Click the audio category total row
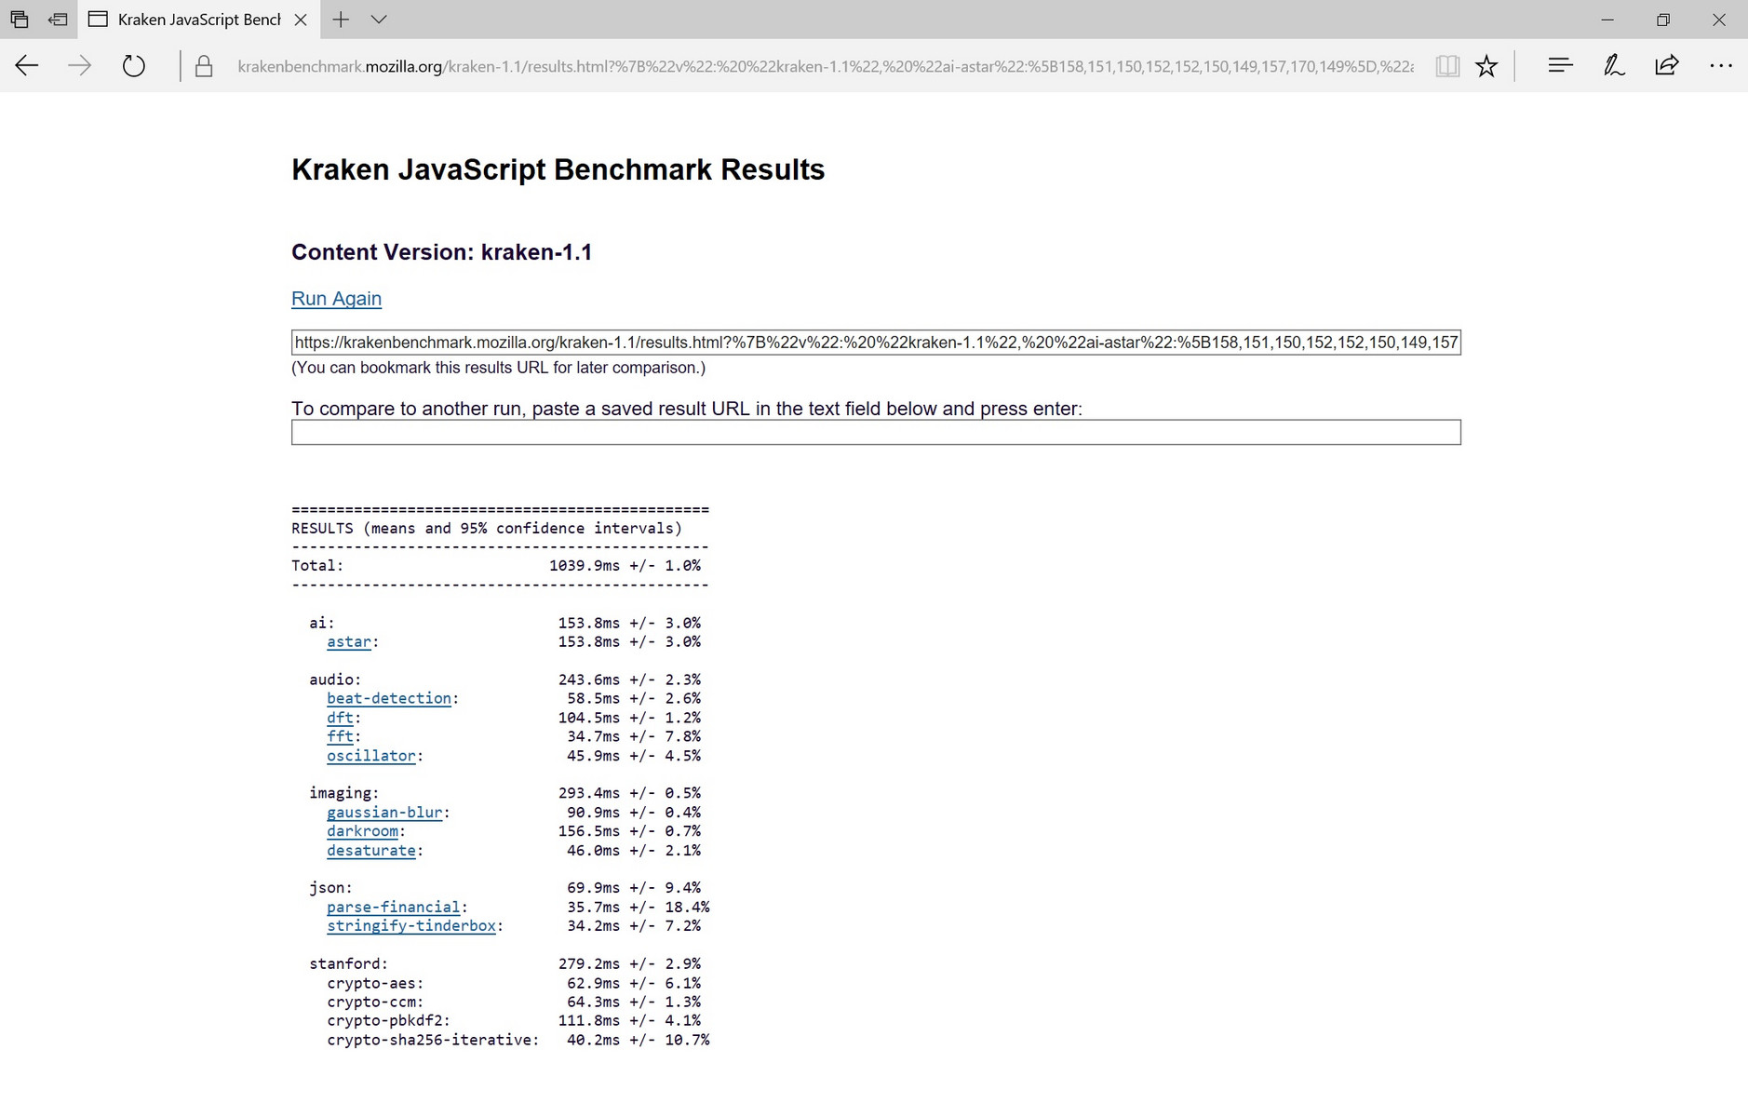1748x1117 pixels. tap(505, 680)
